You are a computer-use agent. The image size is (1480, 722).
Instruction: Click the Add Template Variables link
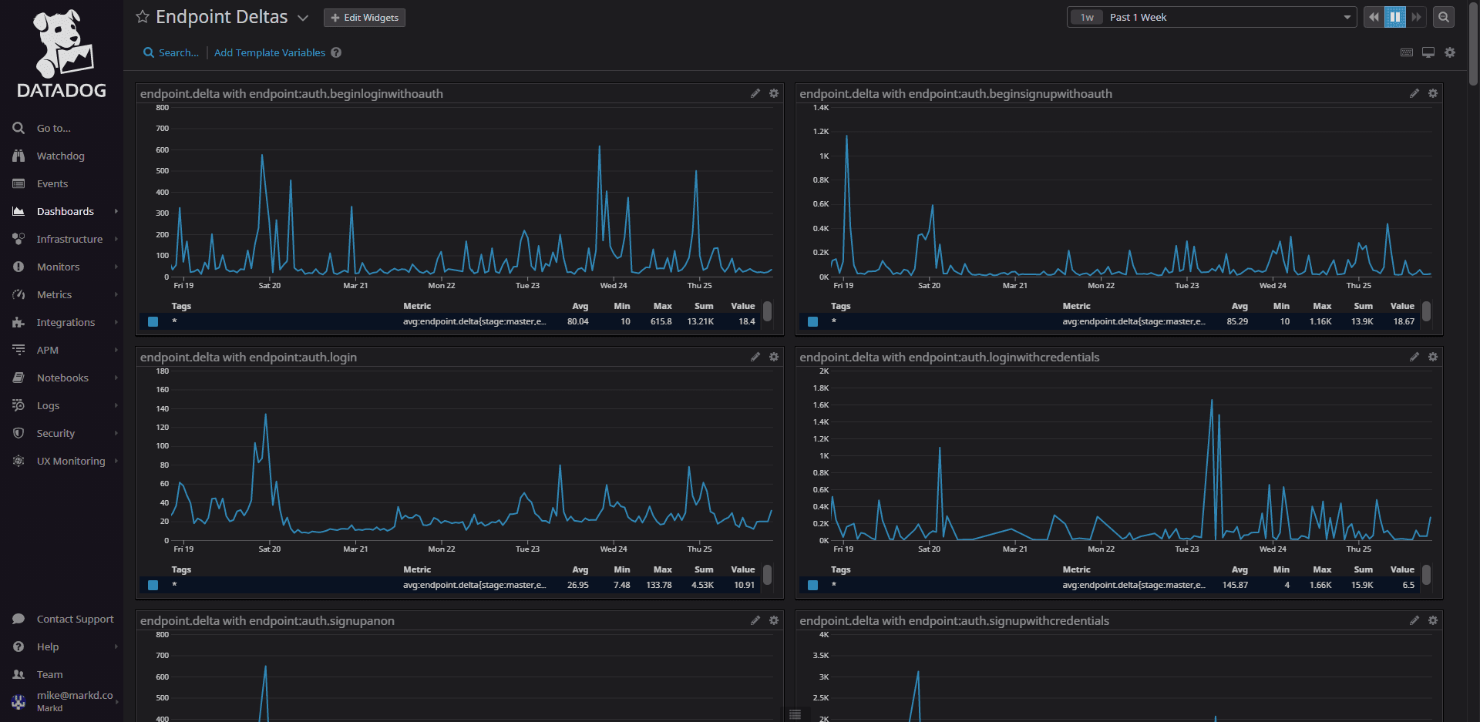click(x=270, y=52)
